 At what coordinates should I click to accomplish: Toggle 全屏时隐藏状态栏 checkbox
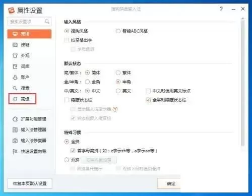(x=148, y=100)
